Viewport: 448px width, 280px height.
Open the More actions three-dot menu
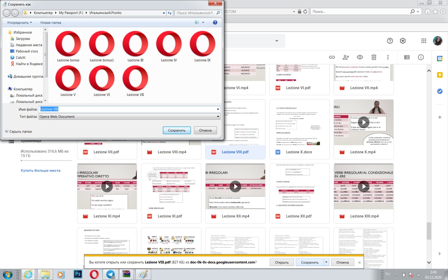[x=388, y=57]
